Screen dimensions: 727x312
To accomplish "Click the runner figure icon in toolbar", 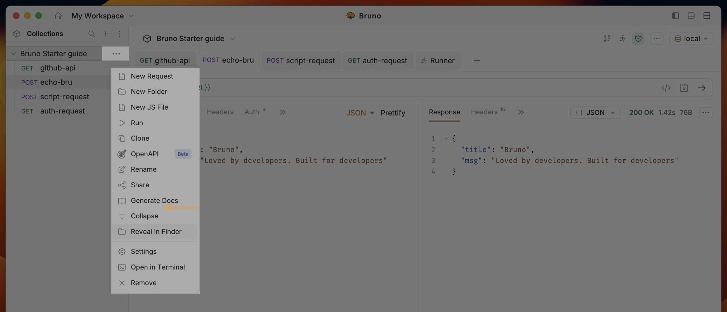I will [622, 39].
